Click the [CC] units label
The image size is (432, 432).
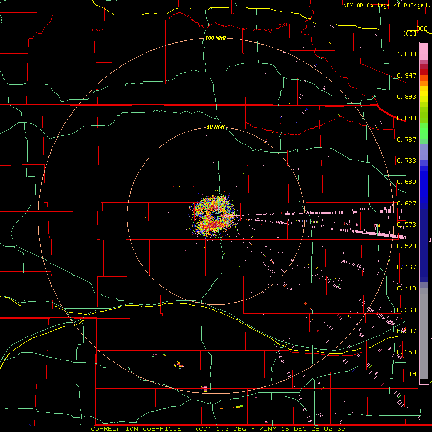click(x=410, y=33)
